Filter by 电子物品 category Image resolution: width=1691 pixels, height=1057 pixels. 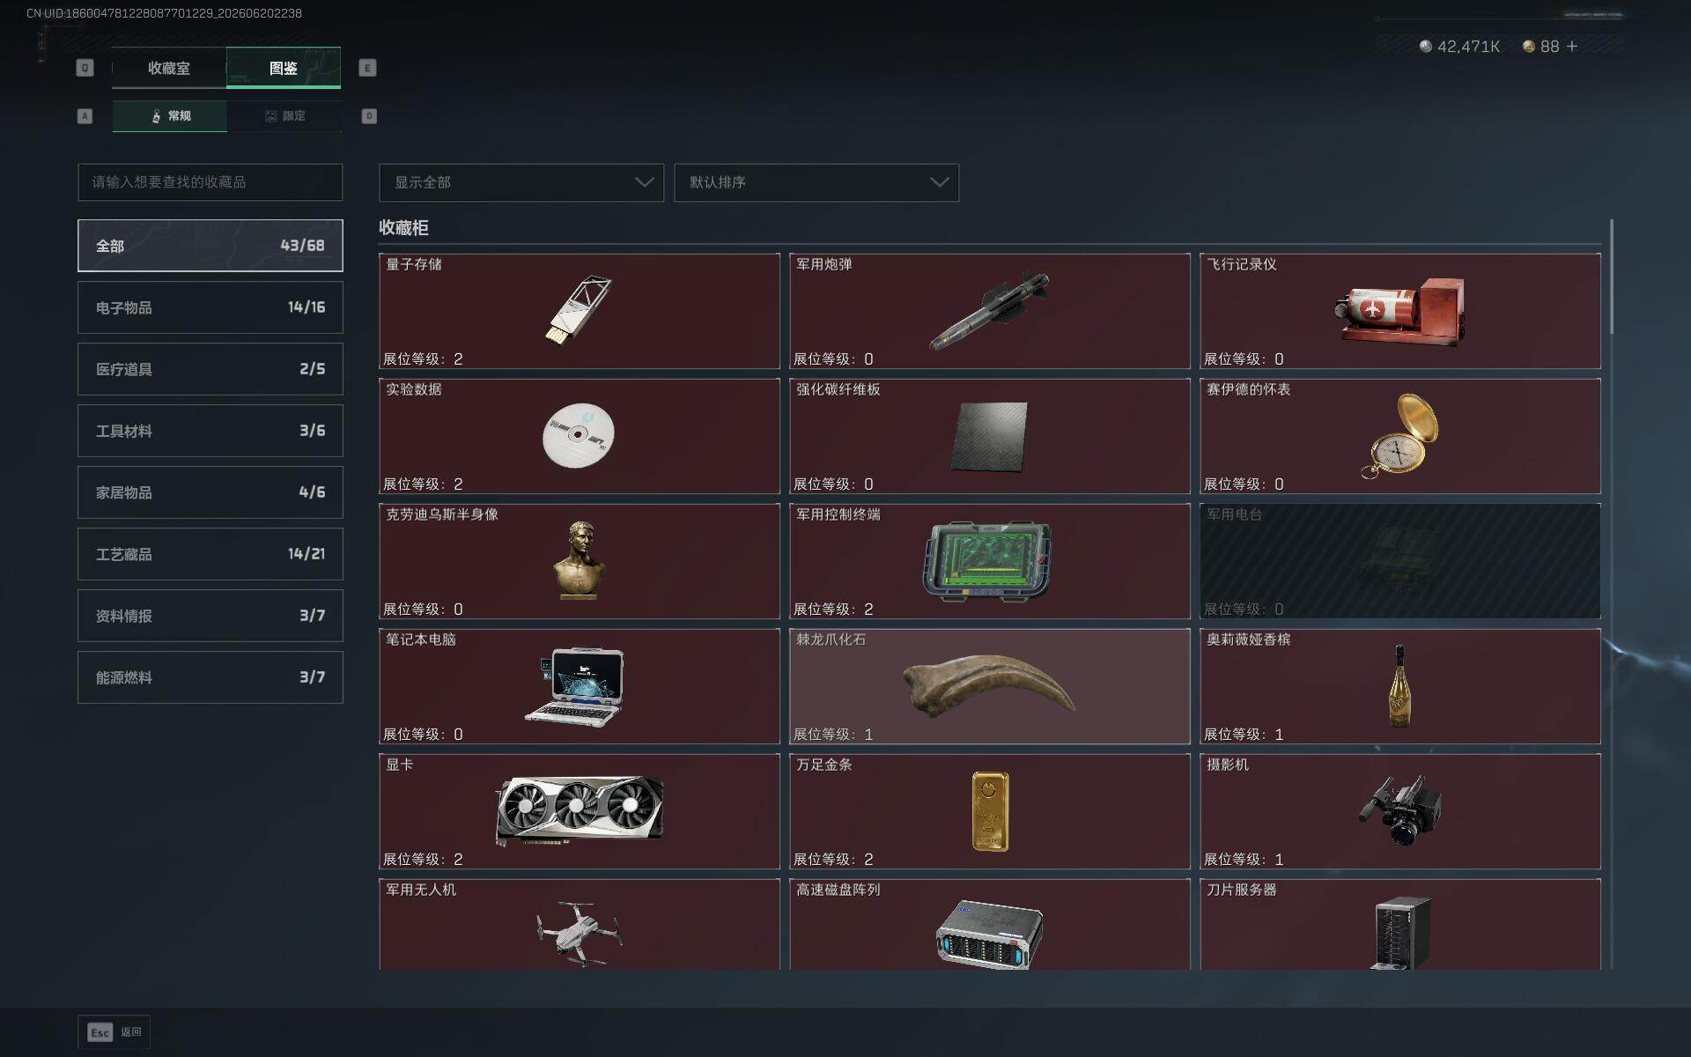[210, 307]
